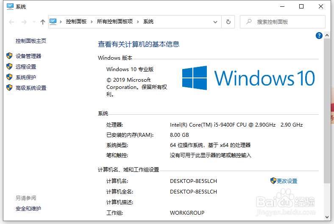Click the scrollbar down arrow
The height and width of the screenshot is (224, 334).
(x=327, y=217)
